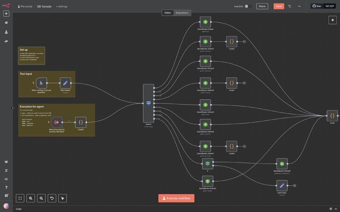The image size is (340, 212).
Task: Open the Insights chart icon in sidebar
Action: pyautogui.click(x=6, y=179)
